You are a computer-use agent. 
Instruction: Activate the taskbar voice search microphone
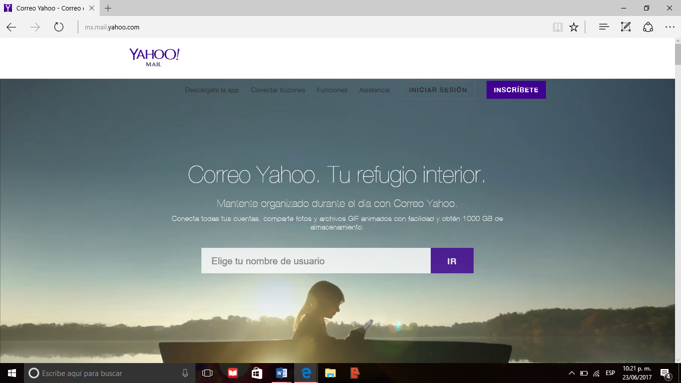point(185,373)
